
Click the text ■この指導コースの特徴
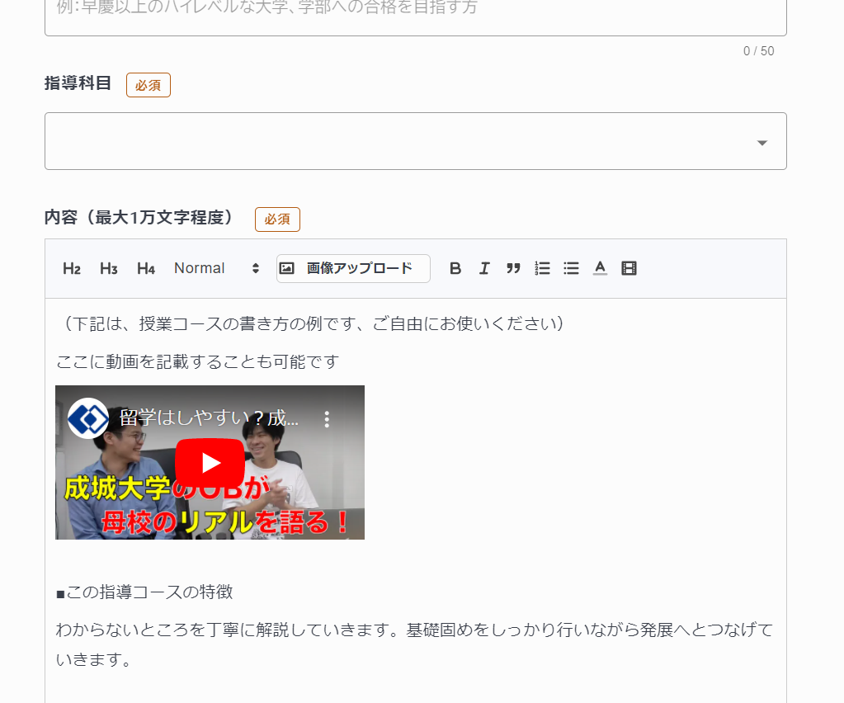pos(144,592)
